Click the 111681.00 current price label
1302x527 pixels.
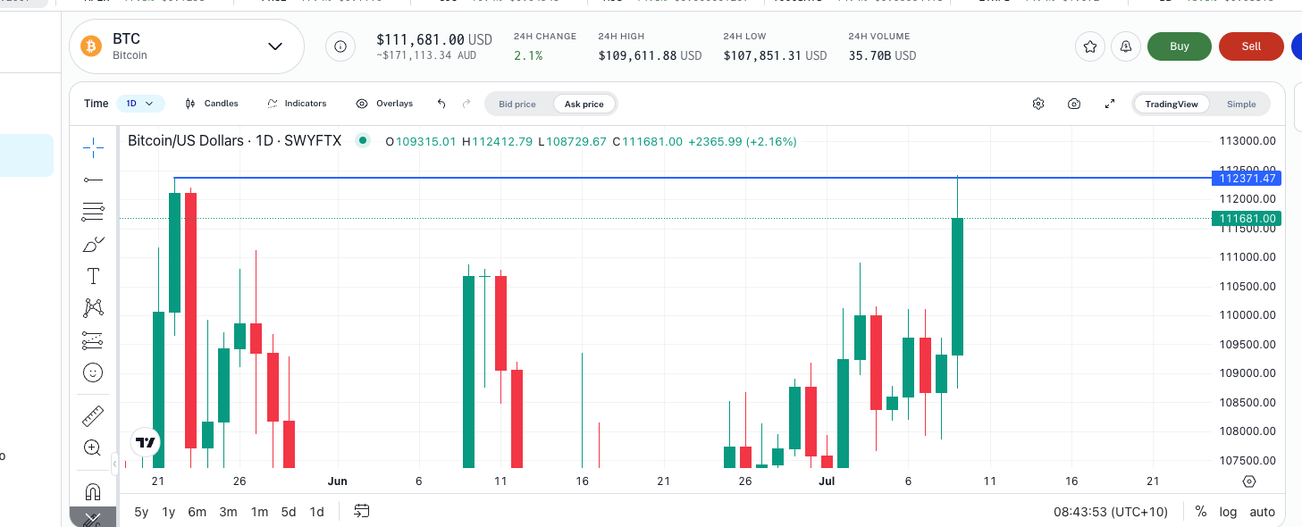click(x=1246, y=219)
